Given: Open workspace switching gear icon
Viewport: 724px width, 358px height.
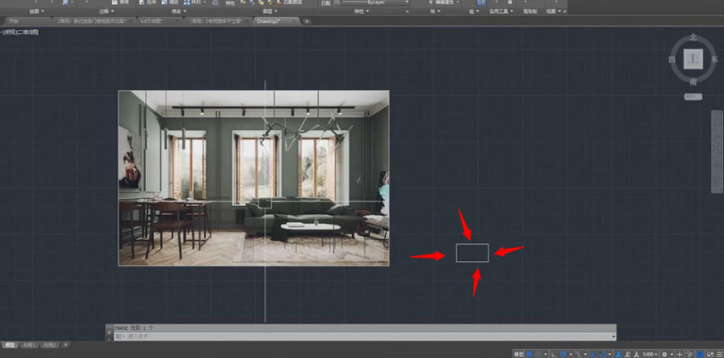Looking at the screenshot, I should click(x=664, y=354).
